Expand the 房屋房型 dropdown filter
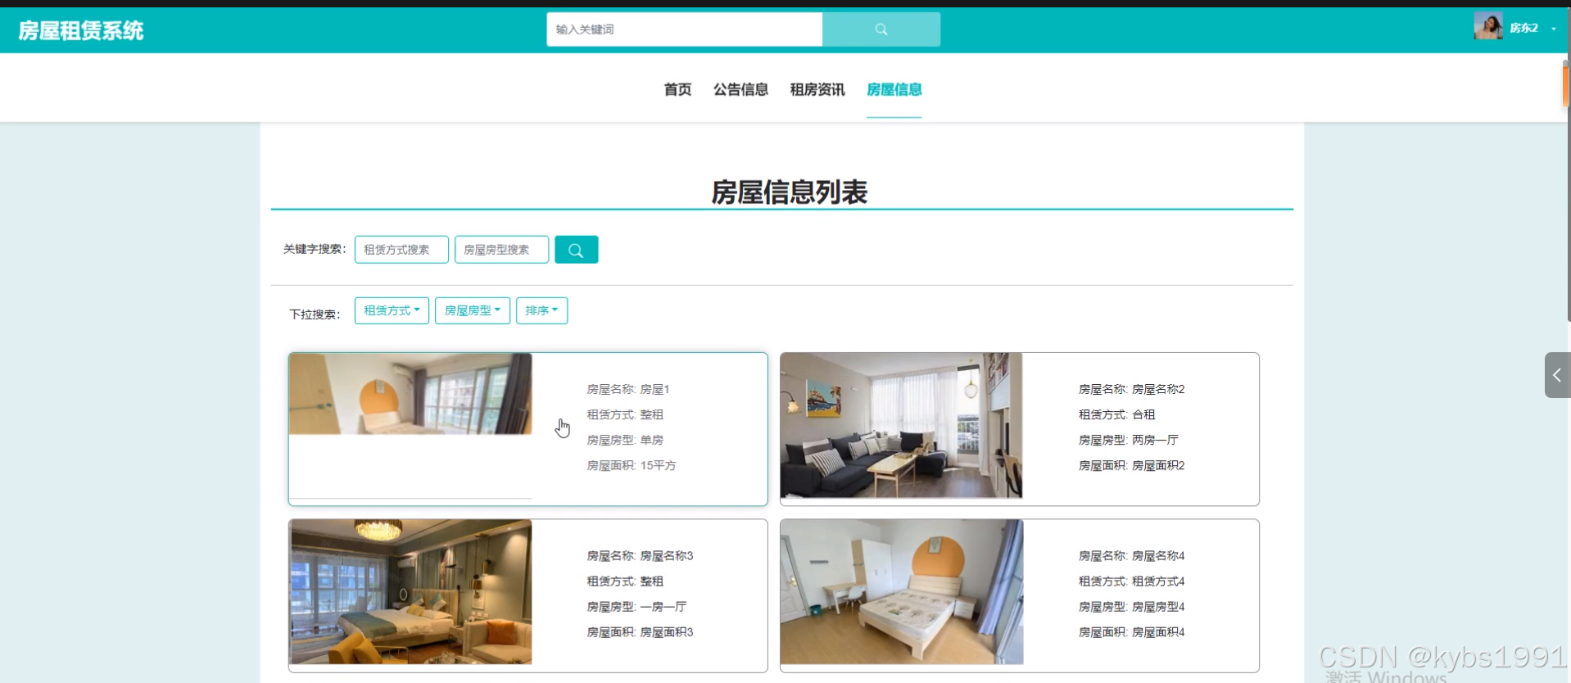The height and width of the screenshot is (683, 1571). click(473, 310)
